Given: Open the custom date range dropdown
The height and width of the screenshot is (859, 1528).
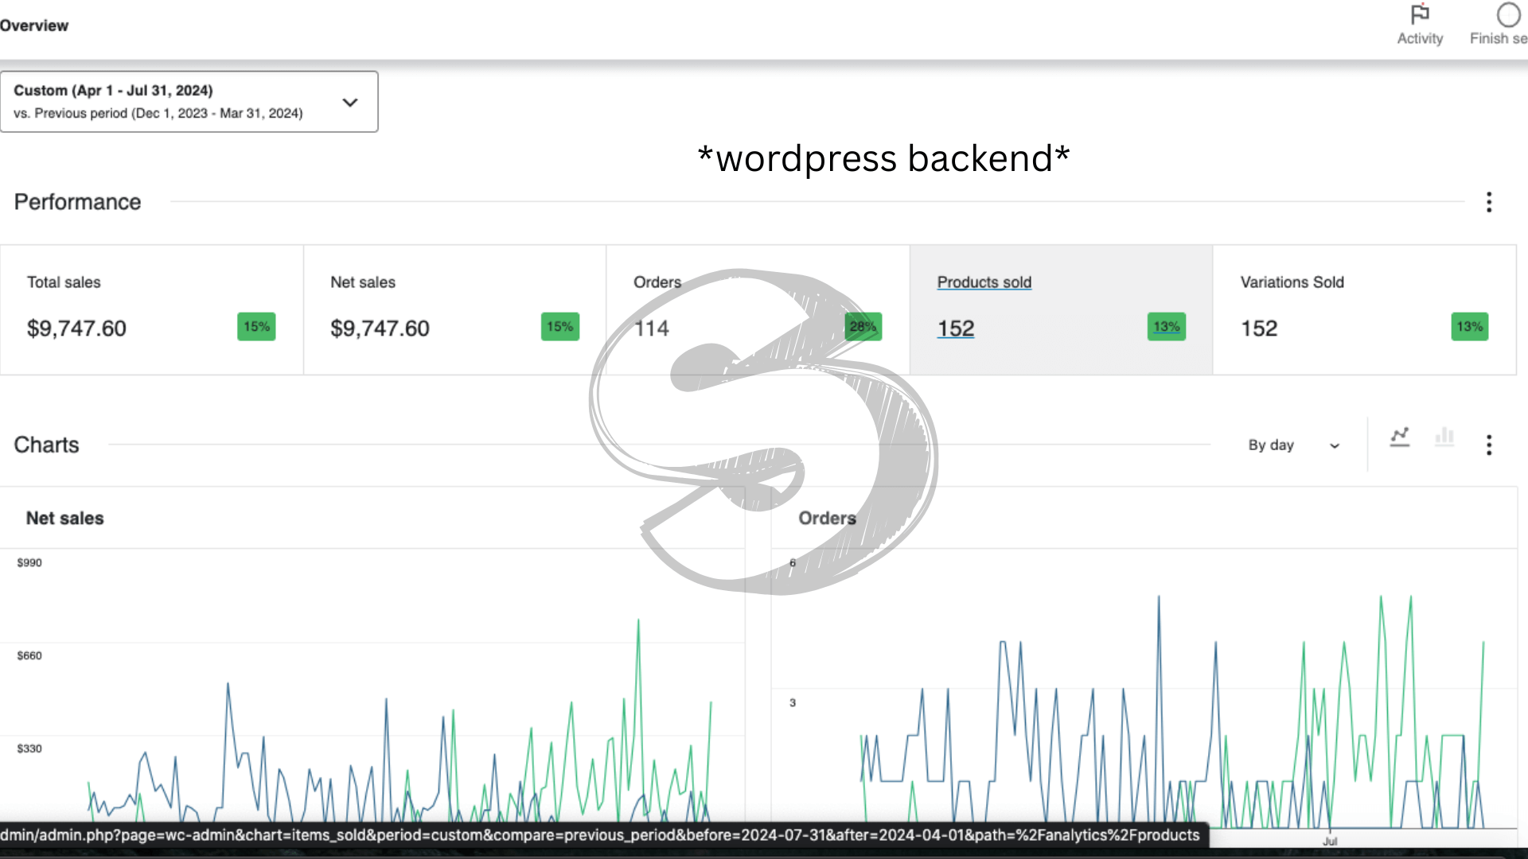Looking at the screenshot, I should 189,102.
